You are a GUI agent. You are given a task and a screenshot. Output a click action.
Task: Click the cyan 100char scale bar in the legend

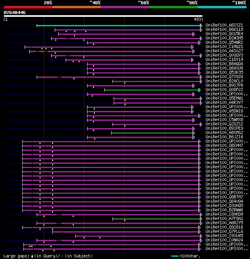point(175,256)
